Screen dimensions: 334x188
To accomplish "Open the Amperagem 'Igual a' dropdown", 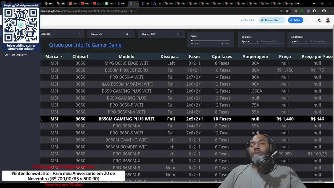I will pyautogui.click(x=299, y=41).
